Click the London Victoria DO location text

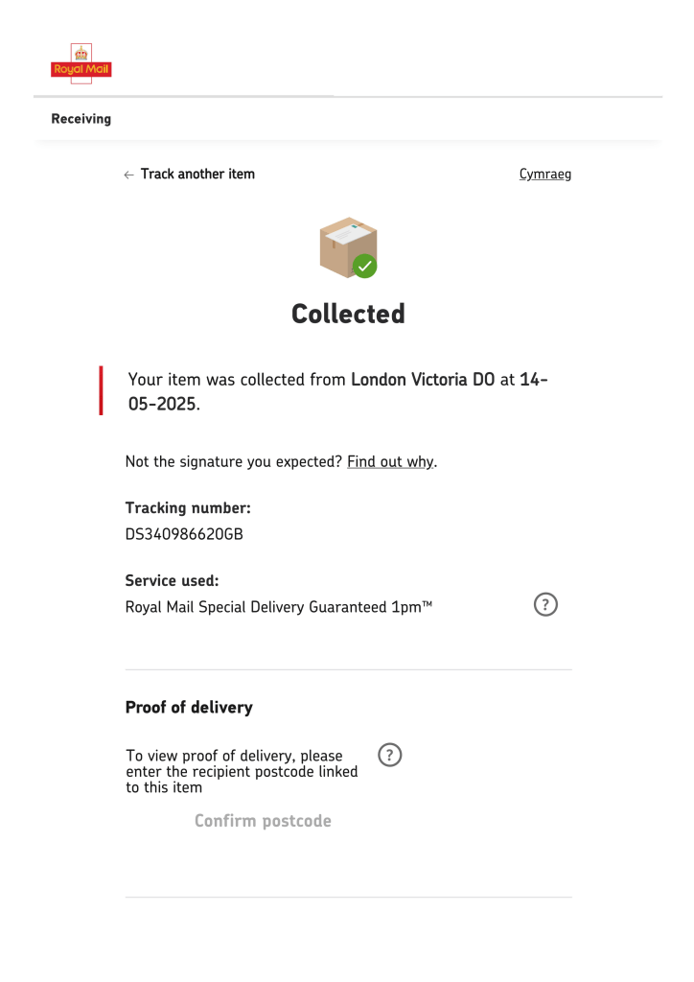point(422,380)
